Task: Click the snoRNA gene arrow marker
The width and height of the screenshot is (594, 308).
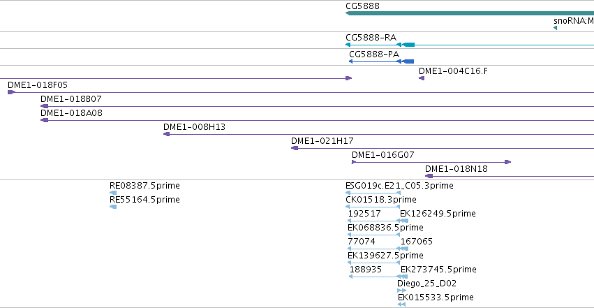Action: pos(555,28)
